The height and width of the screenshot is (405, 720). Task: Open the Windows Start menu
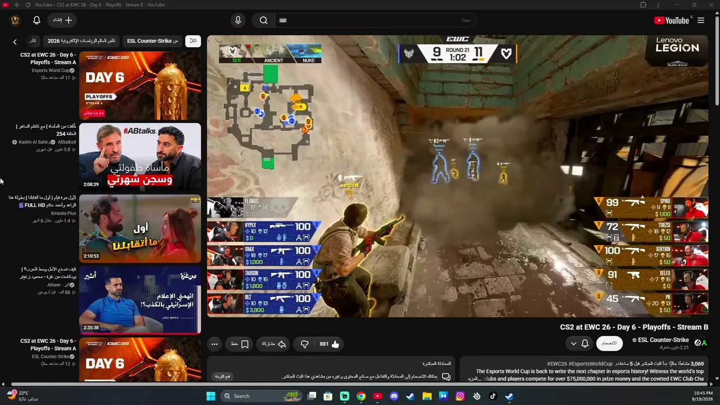pyautogui.click(x=211, y=396)
